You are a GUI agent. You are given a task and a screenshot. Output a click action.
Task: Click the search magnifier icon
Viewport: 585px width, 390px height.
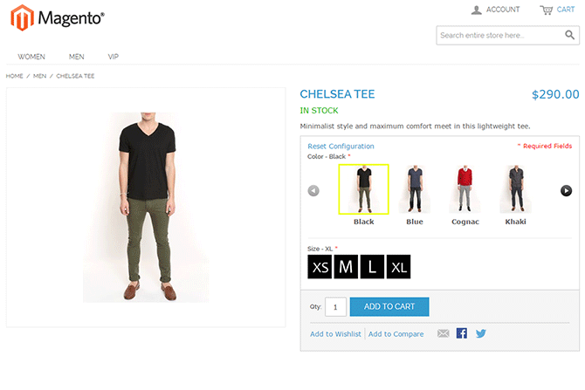[x=569, y=35]
